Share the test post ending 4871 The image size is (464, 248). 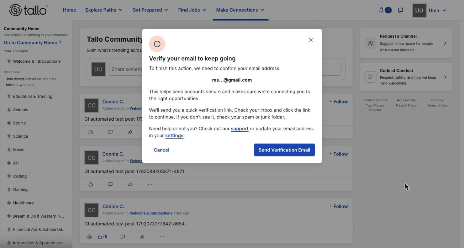(x=130, y=184)
